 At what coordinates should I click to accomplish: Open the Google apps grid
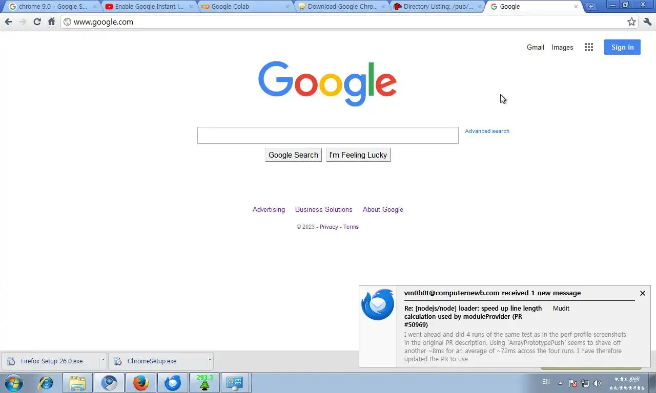coord(589,47)
